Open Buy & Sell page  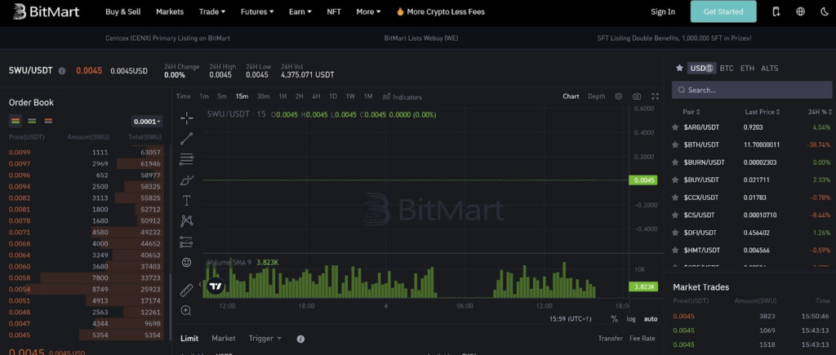pos(123,11)
